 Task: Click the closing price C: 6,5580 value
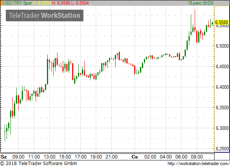click(x=42, y=3)
